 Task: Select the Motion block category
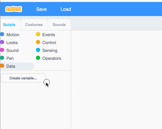tap(10, 35)
